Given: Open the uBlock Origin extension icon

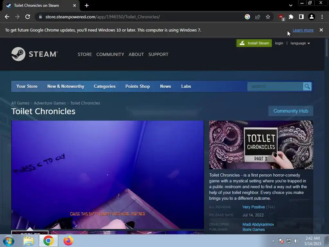Looking at the screenshot, I should (x=281, y=17).
